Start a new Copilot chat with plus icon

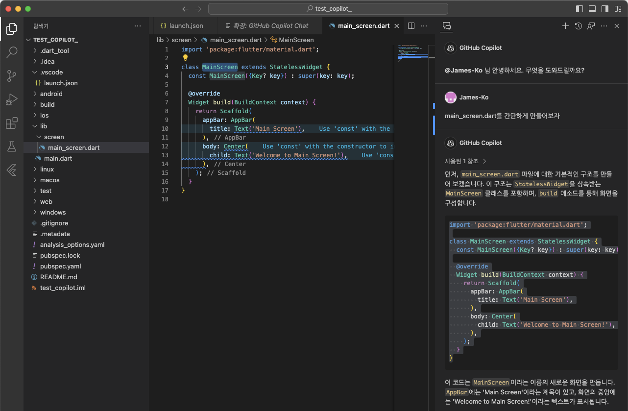(565, 26)
